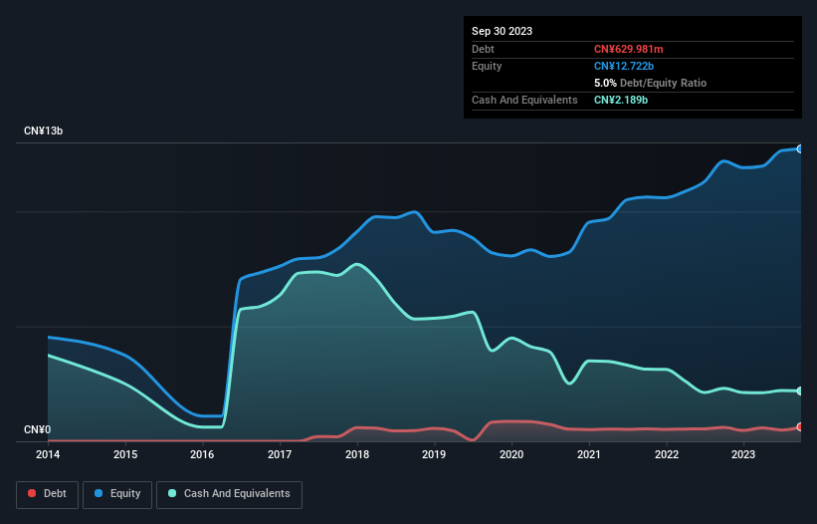817x524 pixels.
Task: Click the 2018 x-axis label
Action: point(357,454)
